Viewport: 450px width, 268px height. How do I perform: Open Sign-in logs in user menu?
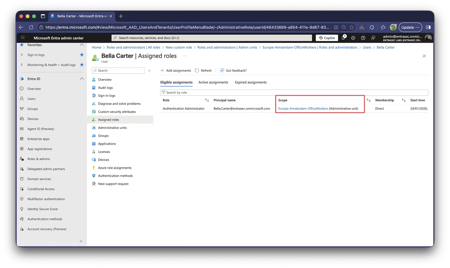106,95
